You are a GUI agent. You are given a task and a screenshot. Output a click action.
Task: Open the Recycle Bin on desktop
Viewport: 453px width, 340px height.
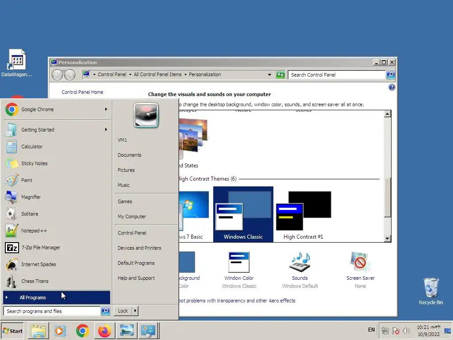[x=431, y=291]
